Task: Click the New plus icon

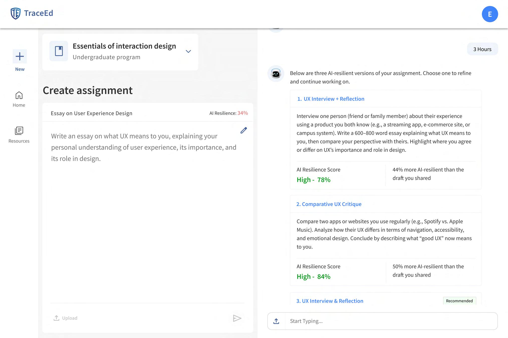Action: (20, 56)
